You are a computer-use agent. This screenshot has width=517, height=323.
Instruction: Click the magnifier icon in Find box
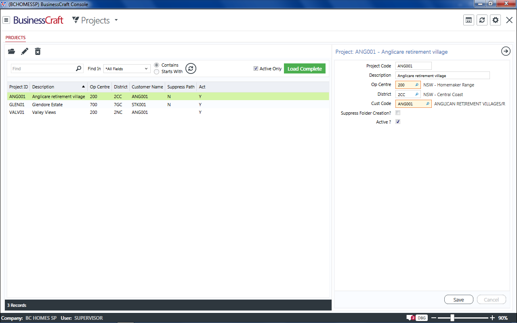pyautogui.click(x=78, y=69)
